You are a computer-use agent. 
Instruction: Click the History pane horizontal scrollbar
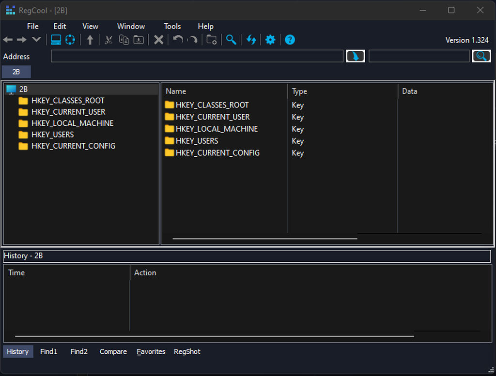(x=215, y=336)
